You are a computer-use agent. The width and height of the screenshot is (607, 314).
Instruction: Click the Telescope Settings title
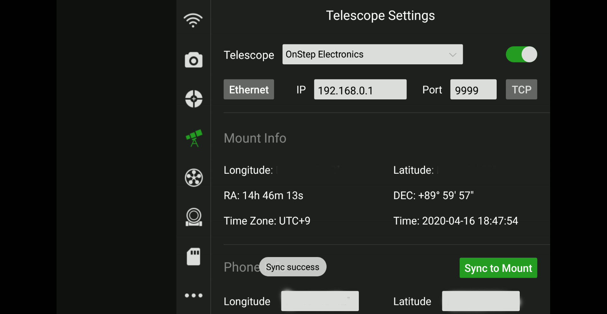(380, 15)
